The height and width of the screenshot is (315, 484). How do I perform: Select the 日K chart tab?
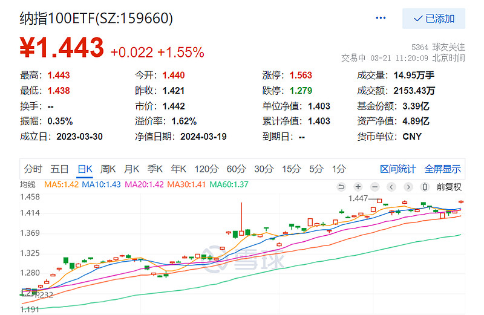85,169
